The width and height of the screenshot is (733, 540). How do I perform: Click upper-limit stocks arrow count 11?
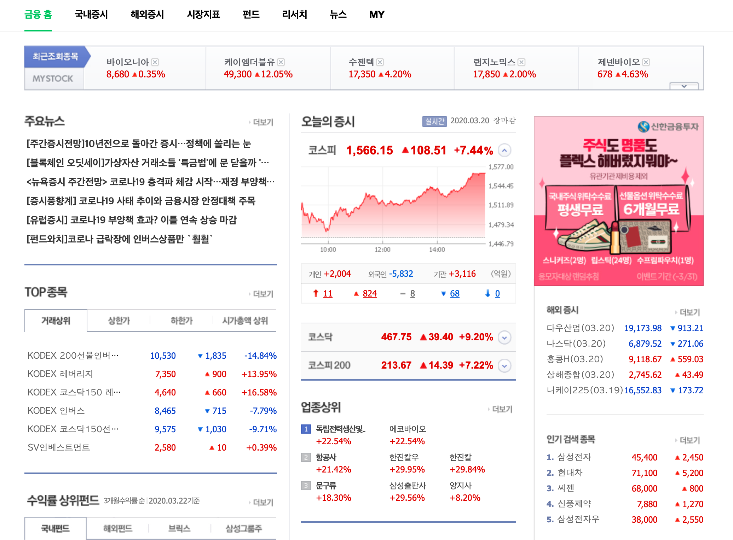pyautogui.click(x=328, y=294)
